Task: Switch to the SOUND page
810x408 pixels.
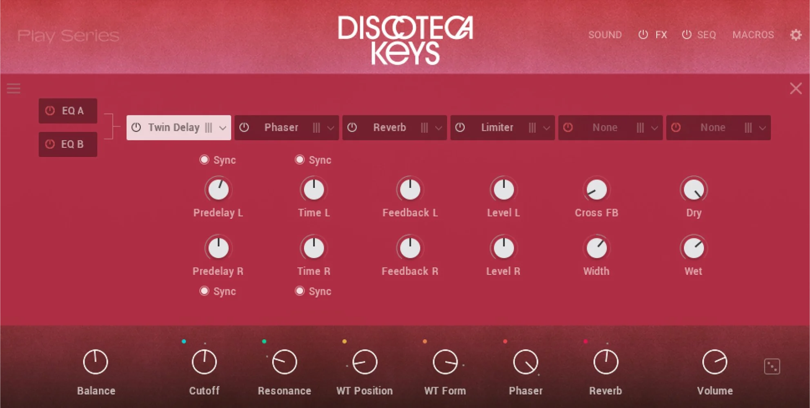Action: 605,35
